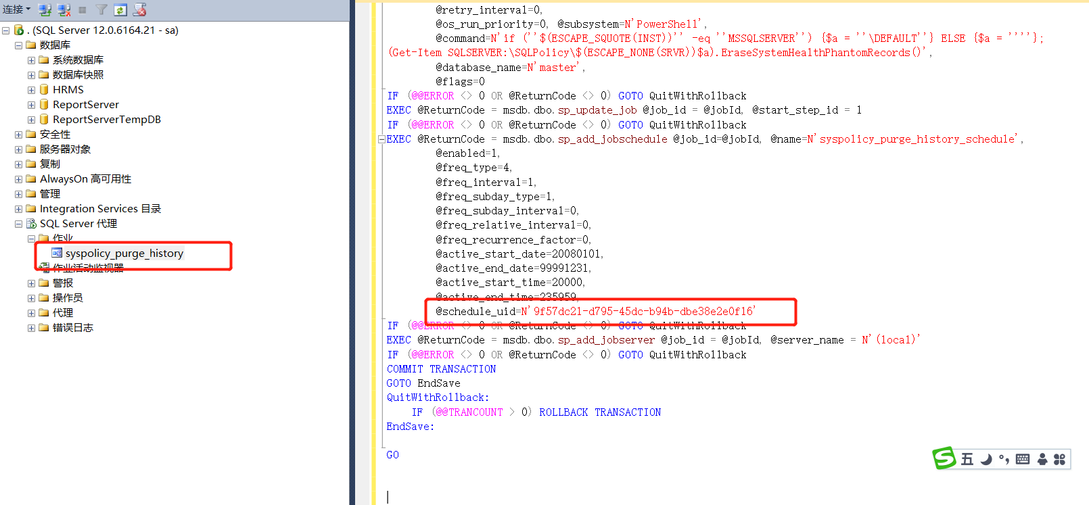Select the SQL Server 代理 label
1089x505 pixels.
(x=78, y=224)
